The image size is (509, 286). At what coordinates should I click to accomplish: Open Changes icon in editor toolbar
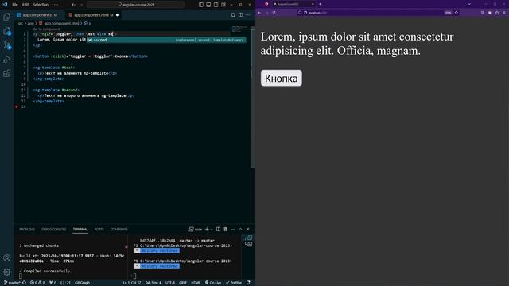pos(233,15)
